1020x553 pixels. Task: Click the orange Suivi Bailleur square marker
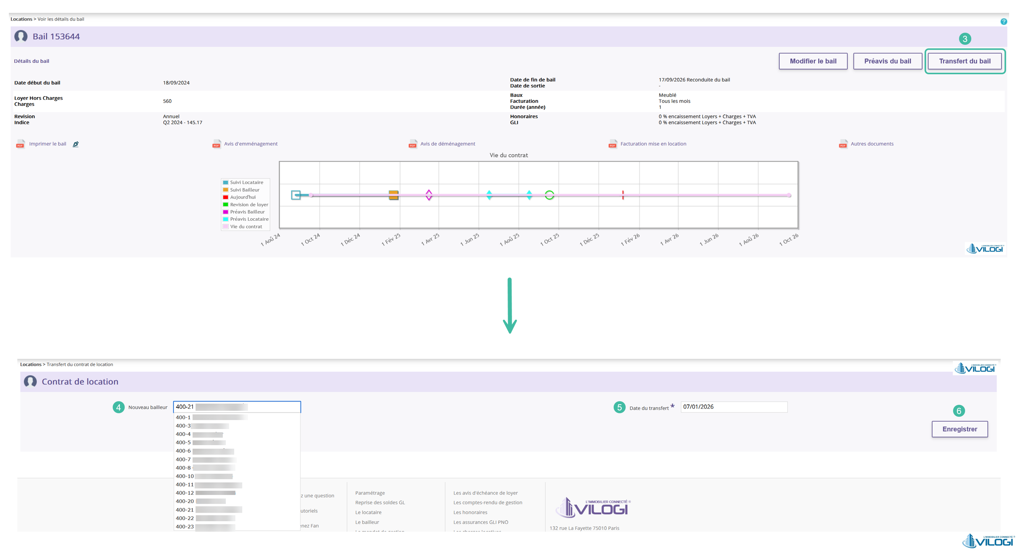393,195
